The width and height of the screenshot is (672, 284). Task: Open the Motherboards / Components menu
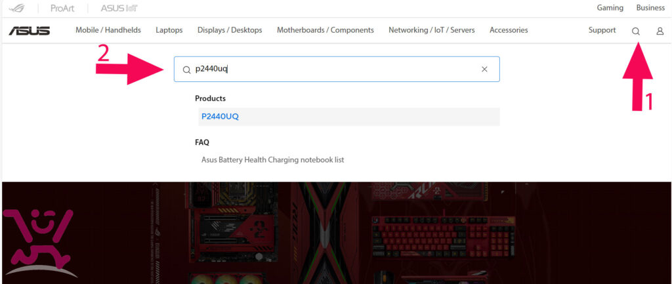point(325,30)
